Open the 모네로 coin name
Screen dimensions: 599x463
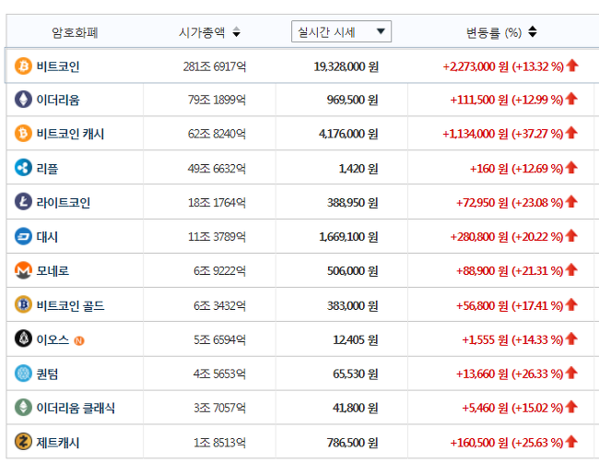53,271
